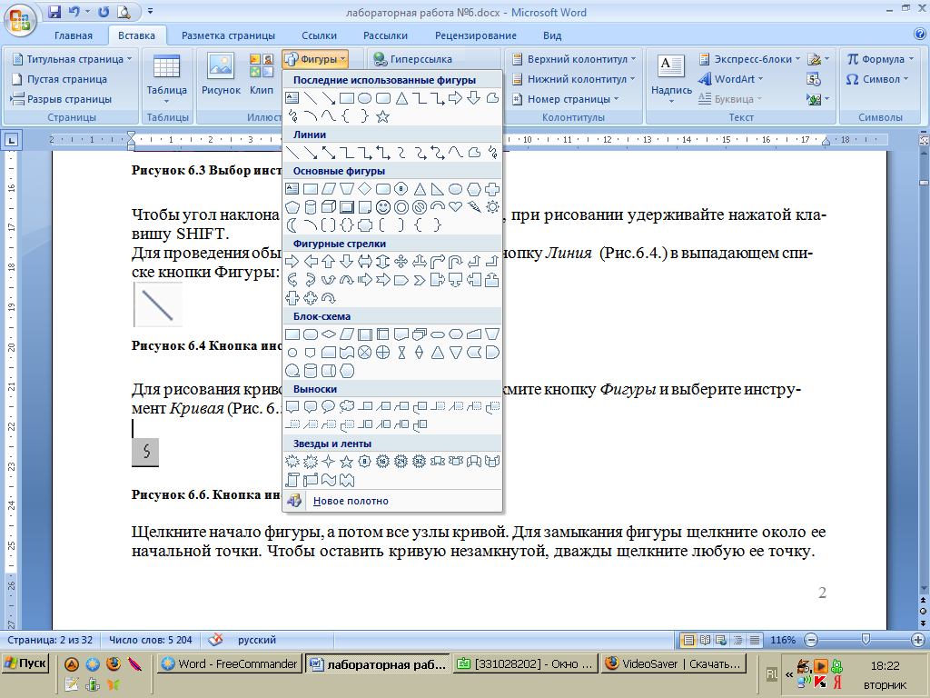
Task: Select the heart shape in Basic shapes
Action: pos(456,207)
